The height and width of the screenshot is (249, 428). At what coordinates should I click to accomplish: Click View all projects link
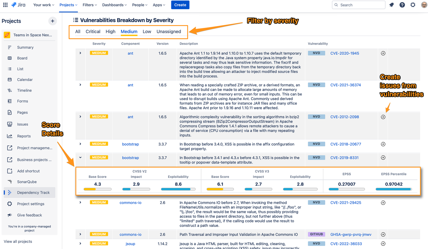(x=18, y=242)
